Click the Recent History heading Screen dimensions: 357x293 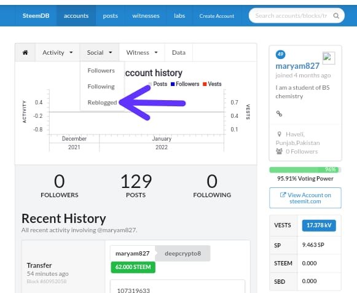pos(63,219)
